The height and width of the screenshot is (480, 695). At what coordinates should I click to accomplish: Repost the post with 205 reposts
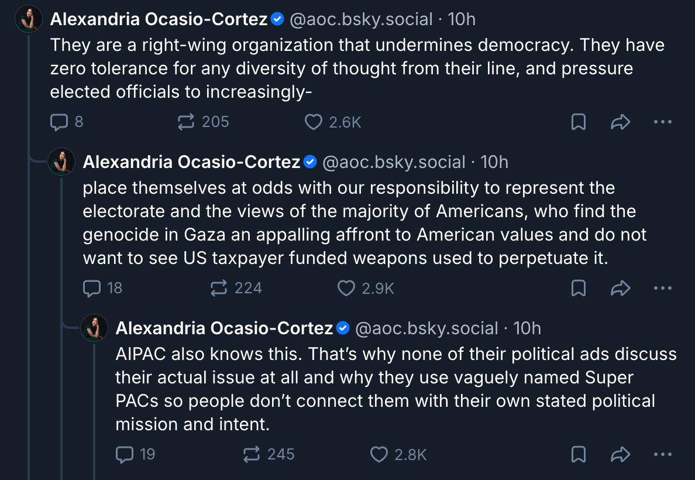click(187, 122)
